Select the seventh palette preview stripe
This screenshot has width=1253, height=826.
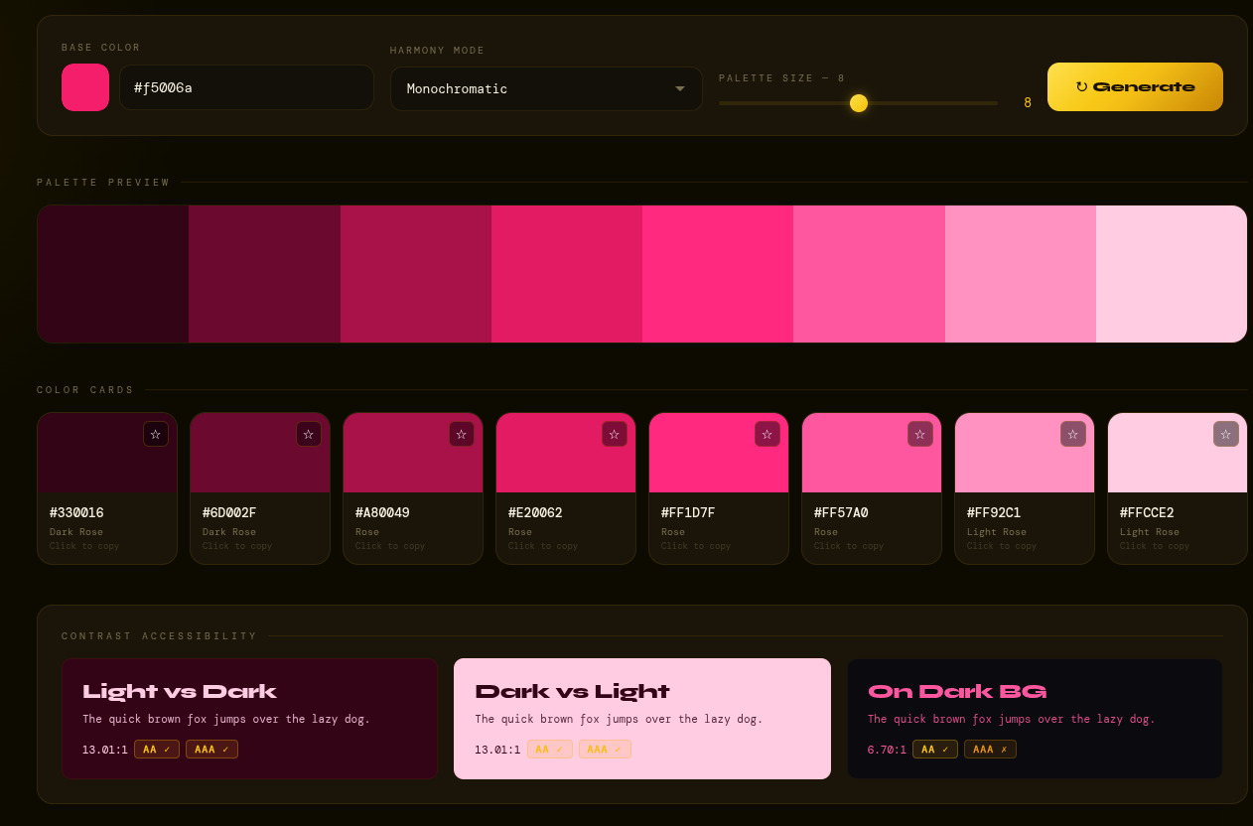tap(1021, 274)
